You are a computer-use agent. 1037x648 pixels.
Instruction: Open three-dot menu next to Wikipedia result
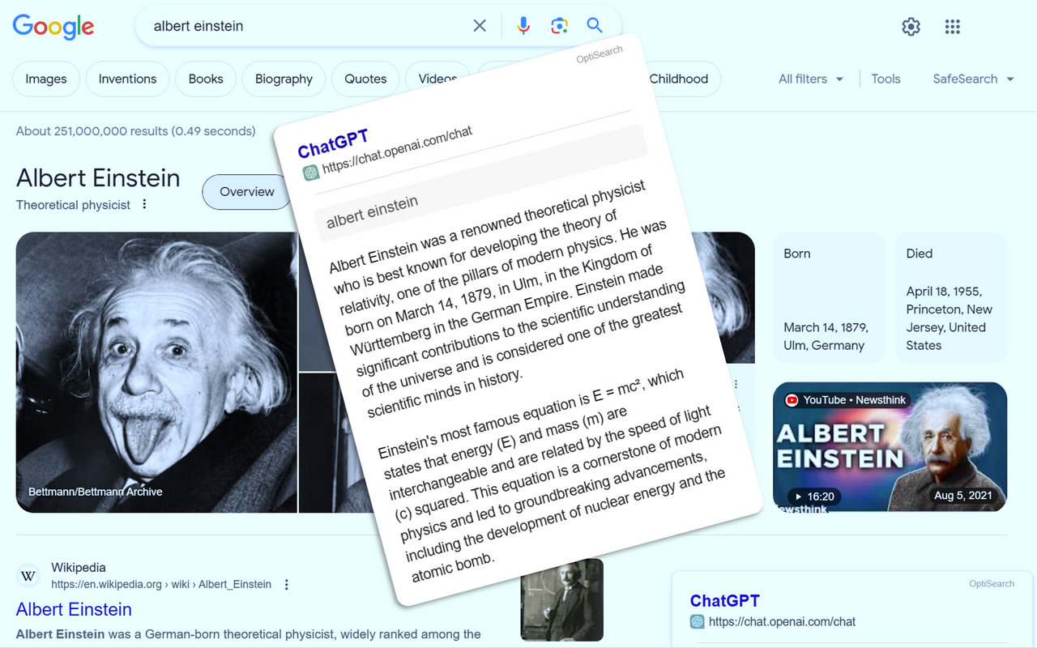point(286,585)
